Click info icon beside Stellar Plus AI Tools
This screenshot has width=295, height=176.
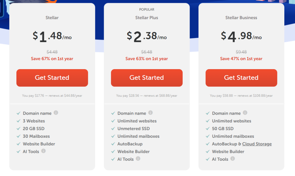[x=138, y=158]
